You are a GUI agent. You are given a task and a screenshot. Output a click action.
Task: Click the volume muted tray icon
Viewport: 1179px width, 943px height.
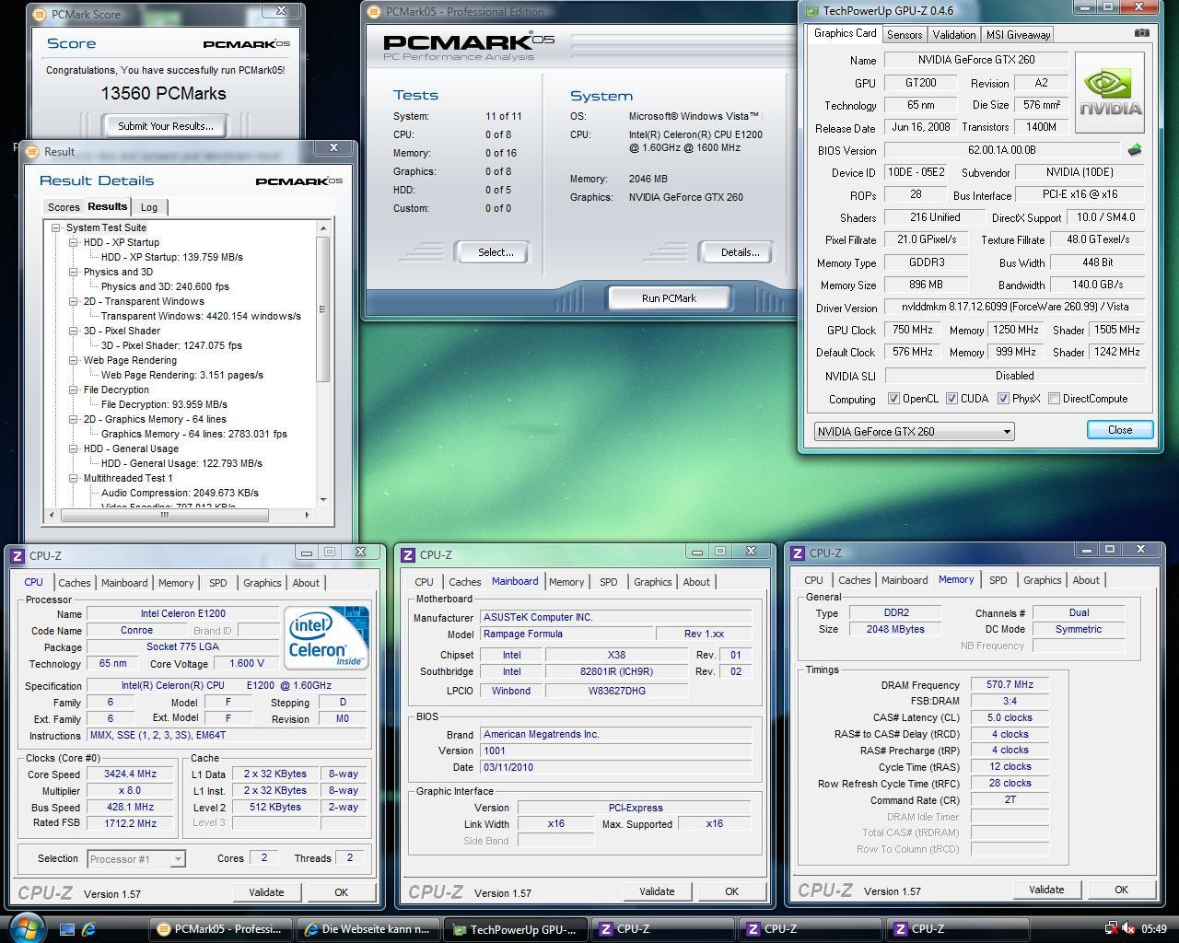pyautogui.click(x=1127, y=929)
